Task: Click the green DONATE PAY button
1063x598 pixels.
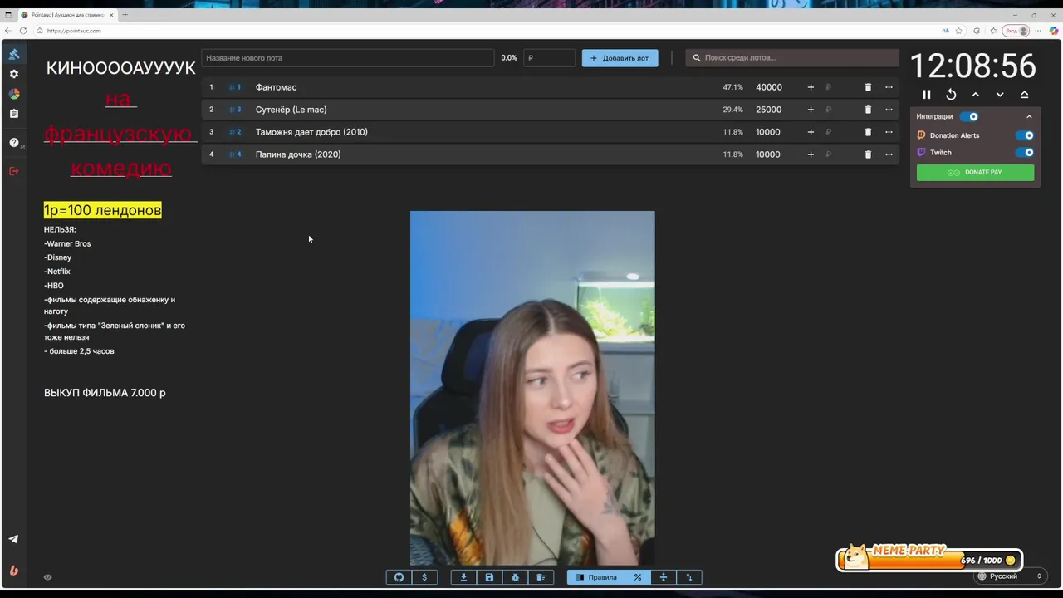Action: click(975, 173)
